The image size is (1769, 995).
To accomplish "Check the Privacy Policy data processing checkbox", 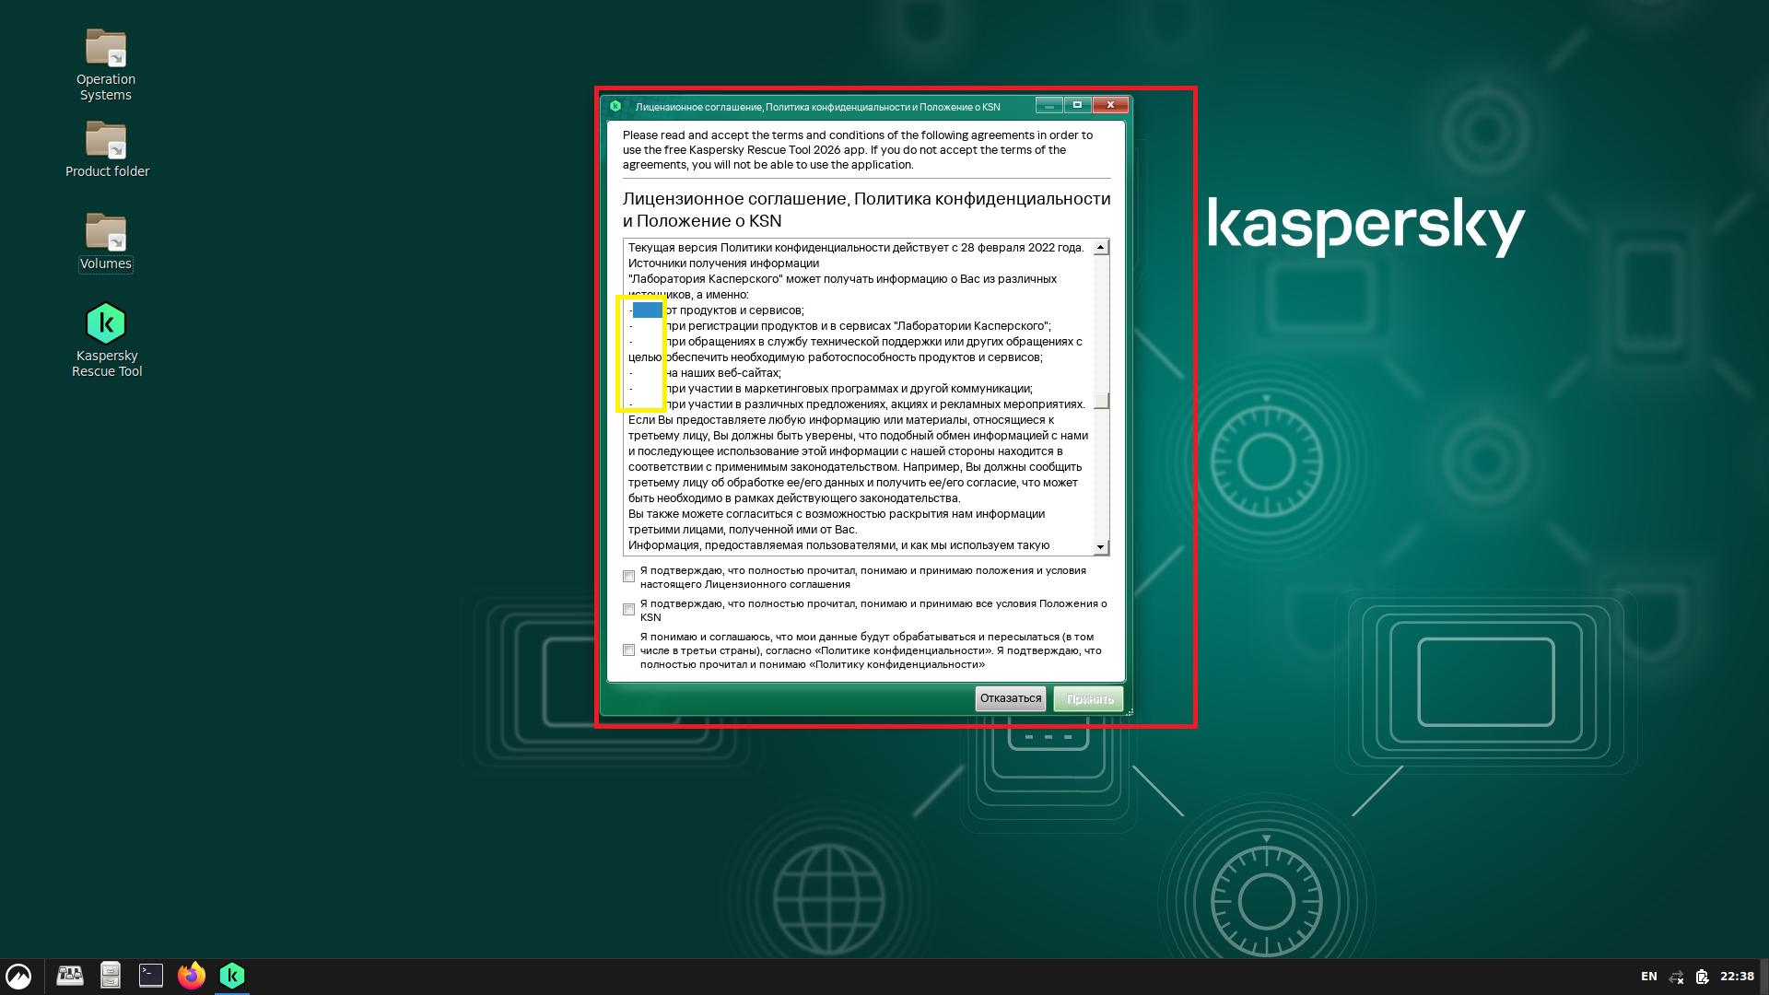I will pos(628,650).
